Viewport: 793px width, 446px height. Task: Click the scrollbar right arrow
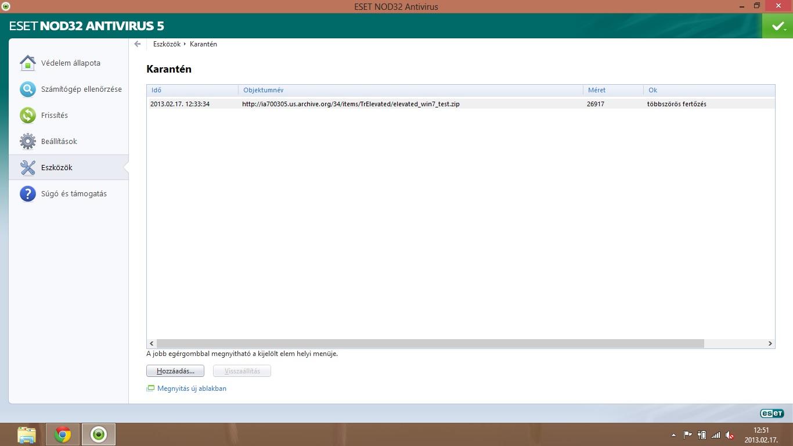point(770,343)
